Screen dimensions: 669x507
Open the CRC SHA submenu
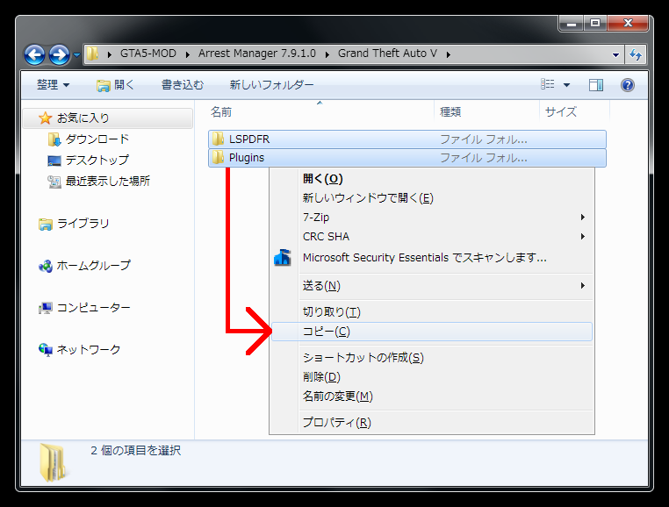(432, 236)
